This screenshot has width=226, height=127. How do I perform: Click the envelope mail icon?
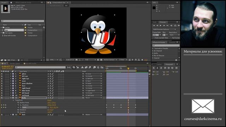point(203,106)
